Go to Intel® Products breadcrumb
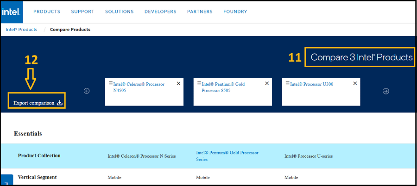Viewport: 417px width, 186px height. pos(21,30)
